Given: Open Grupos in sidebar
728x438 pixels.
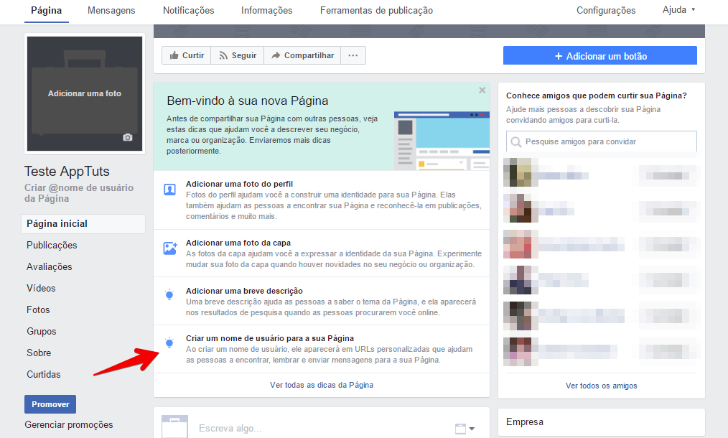Looking at the screenshot, I should click(42, 331).
